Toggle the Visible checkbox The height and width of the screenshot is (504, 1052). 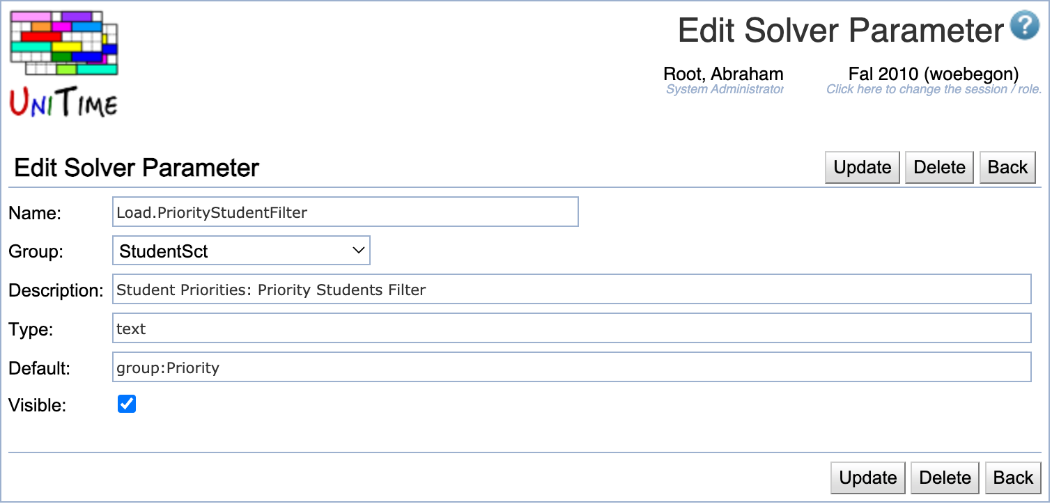(x=127, y=404)
